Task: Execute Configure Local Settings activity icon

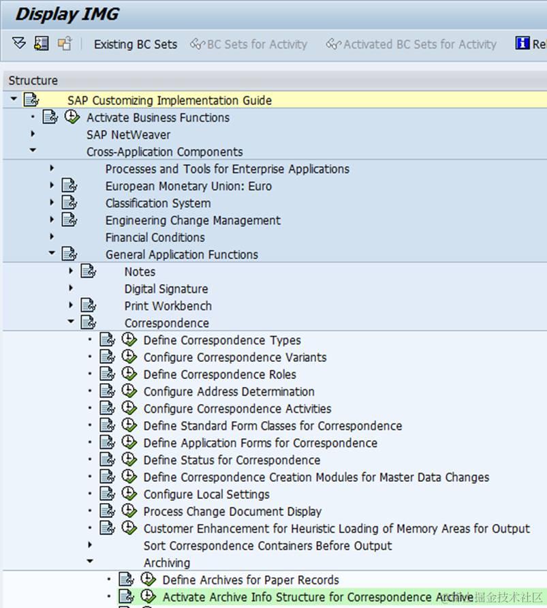Action: tap(129, 493)
